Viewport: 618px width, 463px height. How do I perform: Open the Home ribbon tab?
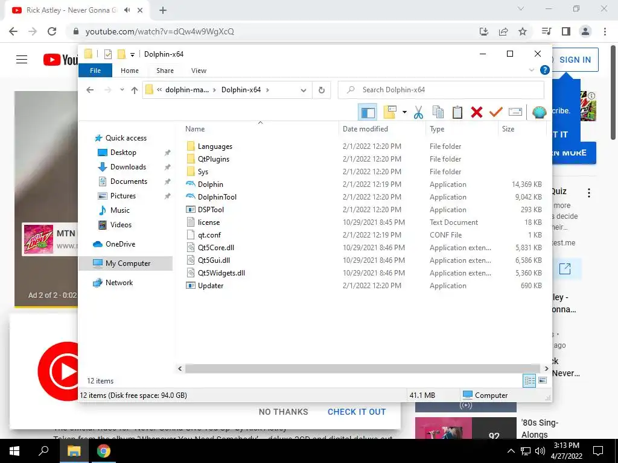point(130,71)
